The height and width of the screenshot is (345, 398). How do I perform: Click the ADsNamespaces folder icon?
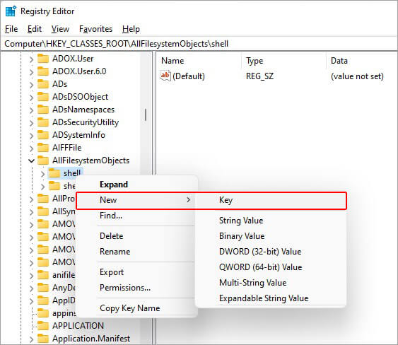43,110
